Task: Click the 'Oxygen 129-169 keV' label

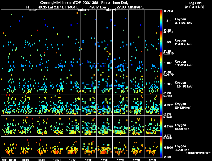Action: (184, 85)
